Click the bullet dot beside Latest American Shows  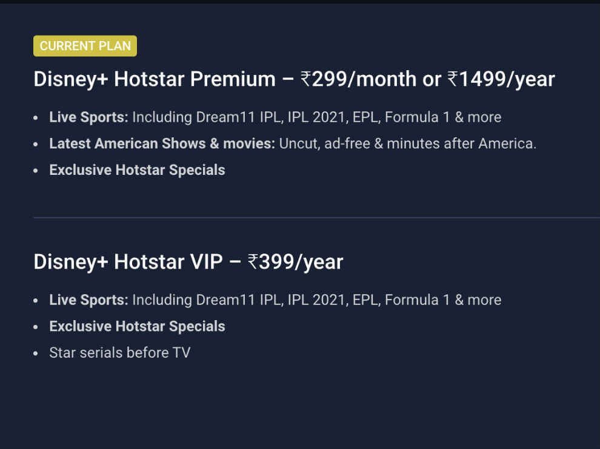[36, 145]
